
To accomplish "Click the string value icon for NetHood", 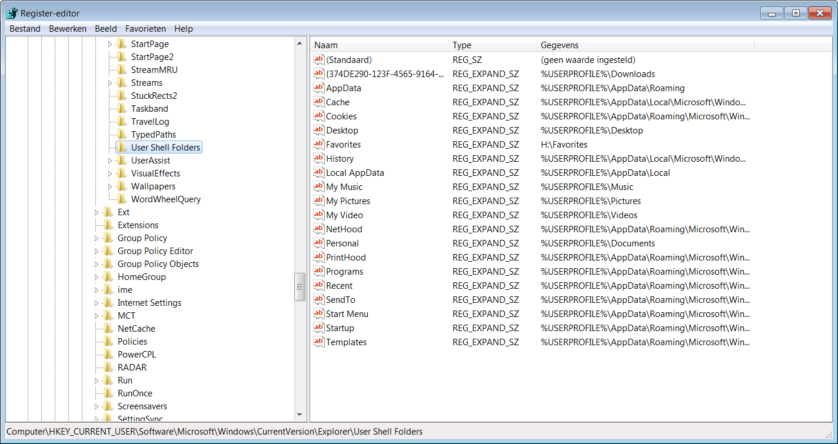I will pos(318,229).
